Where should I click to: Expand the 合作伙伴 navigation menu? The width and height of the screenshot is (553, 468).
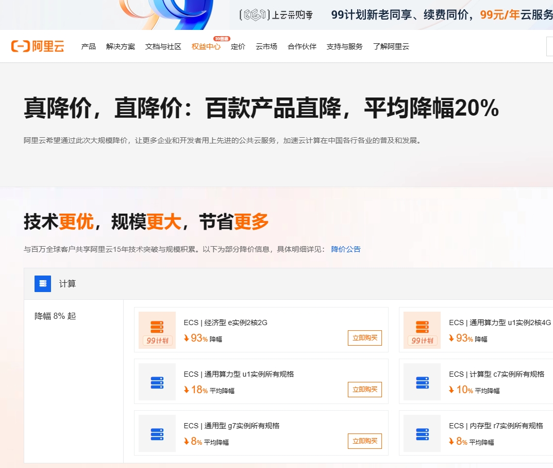(302, 46)
